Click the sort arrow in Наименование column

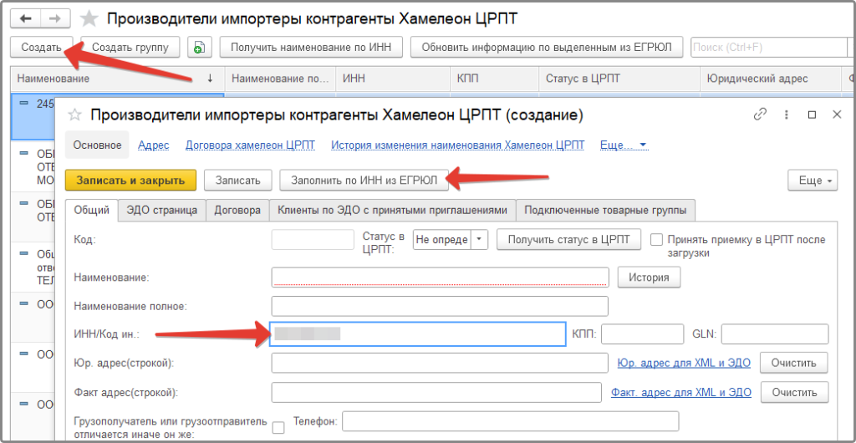pos(210,79)
